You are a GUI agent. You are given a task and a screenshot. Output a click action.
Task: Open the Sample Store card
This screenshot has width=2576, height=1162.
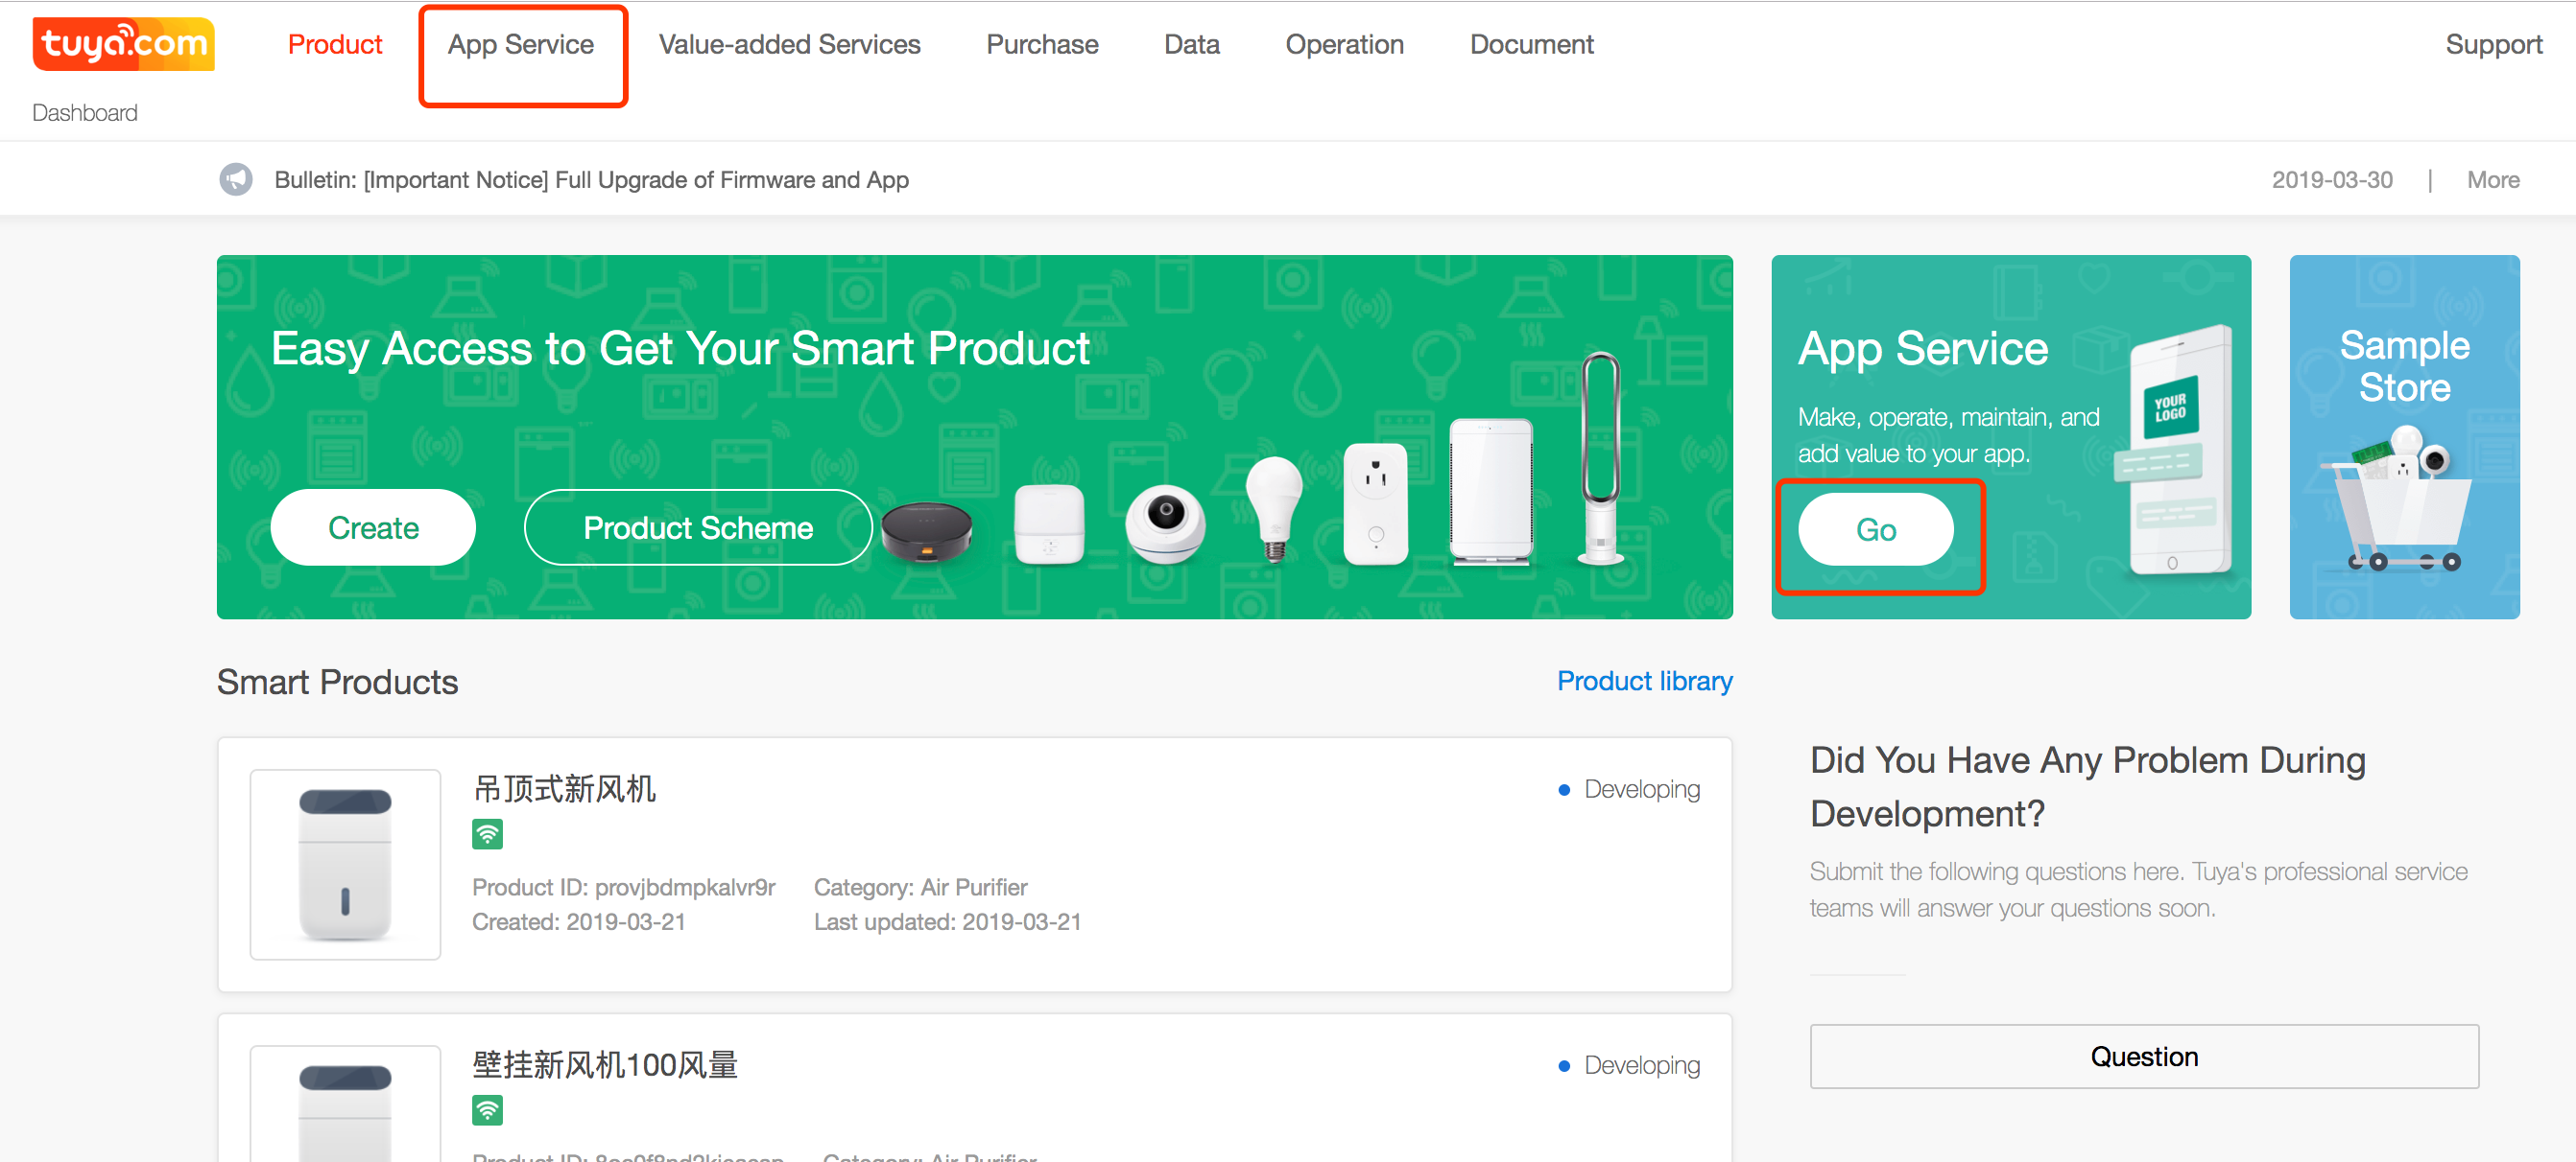pos(2404,436)
